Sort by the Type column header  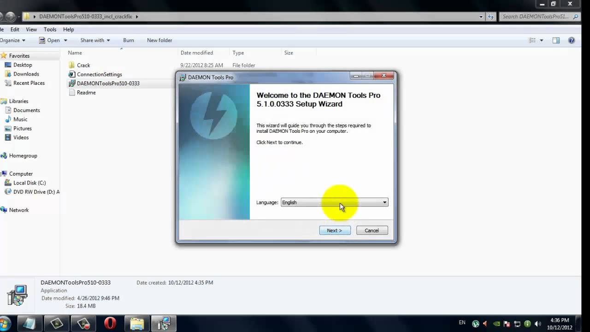(x=238, y=53)
